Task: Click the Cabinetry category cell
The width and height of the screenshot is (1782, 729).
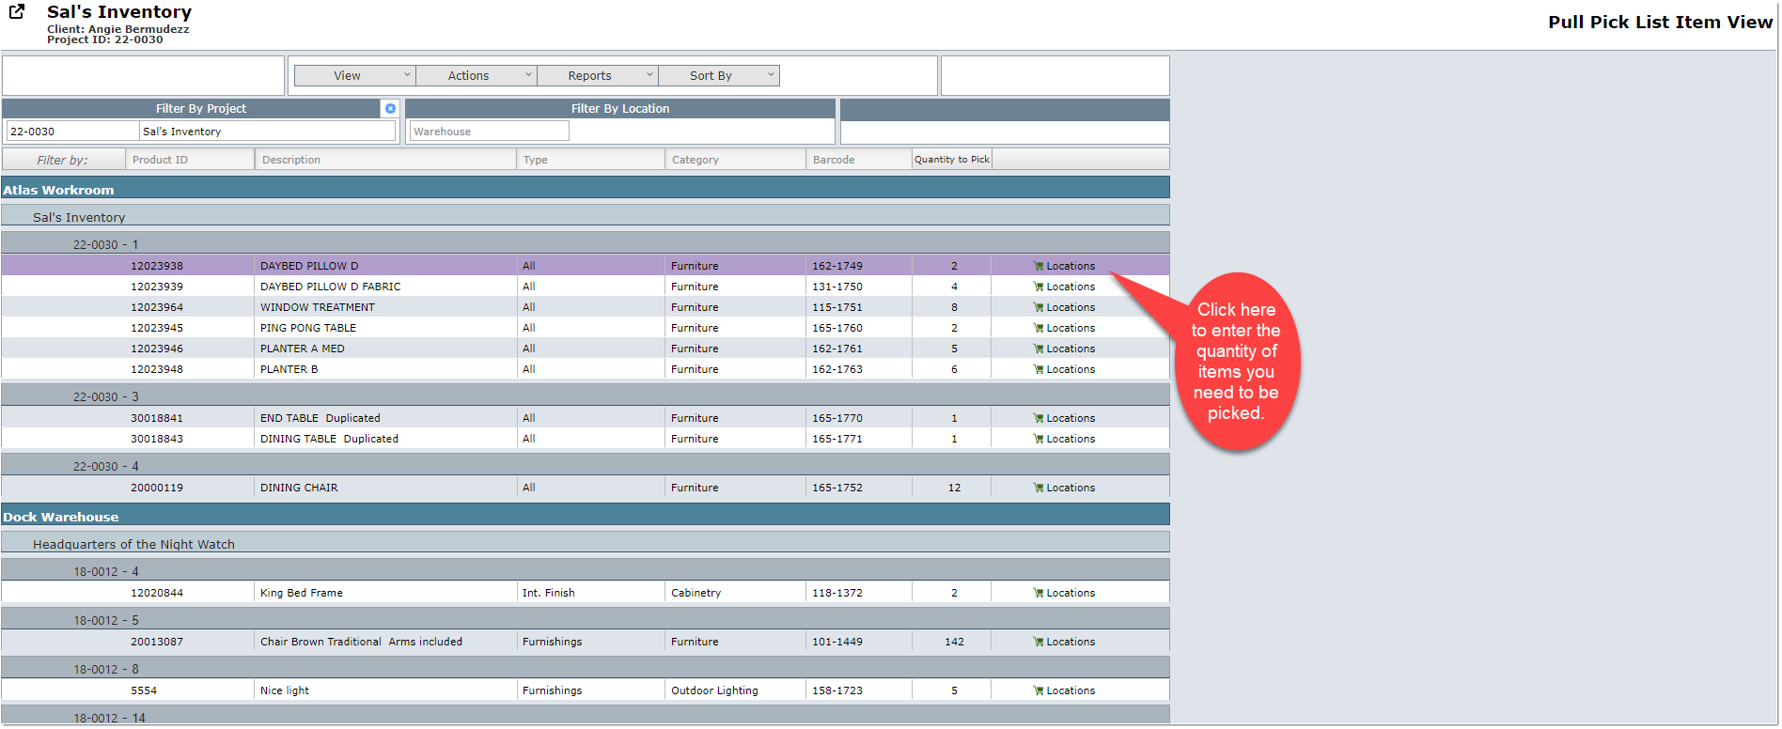Action: (696, 593)
